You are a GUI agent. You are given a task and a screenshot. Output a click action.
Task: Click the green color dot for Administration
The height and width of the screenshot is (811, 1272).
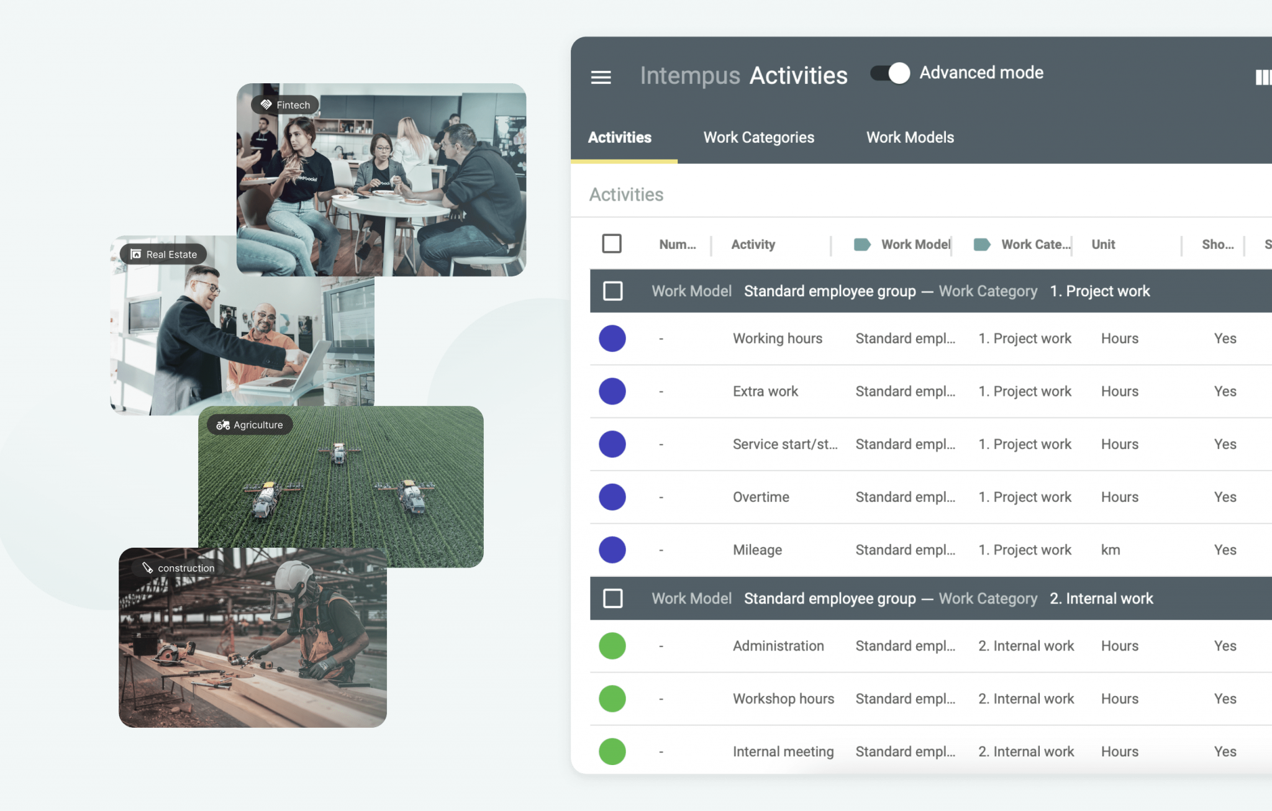pos(612,646)
